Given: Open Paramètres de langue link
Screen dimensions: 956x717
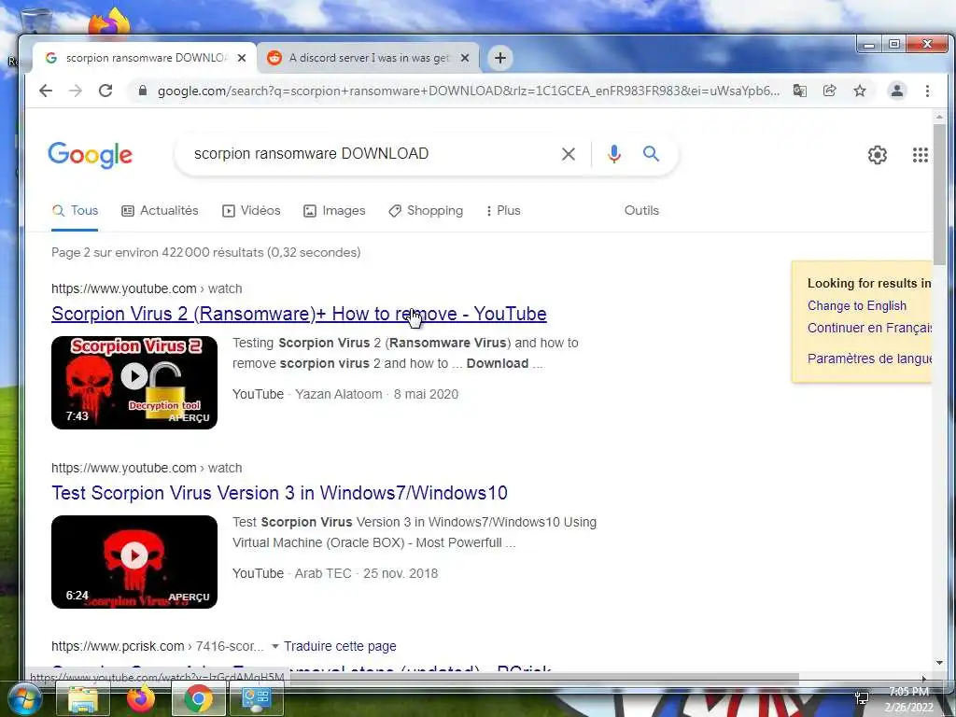Looking at the screenshot, I should point(869,358).
